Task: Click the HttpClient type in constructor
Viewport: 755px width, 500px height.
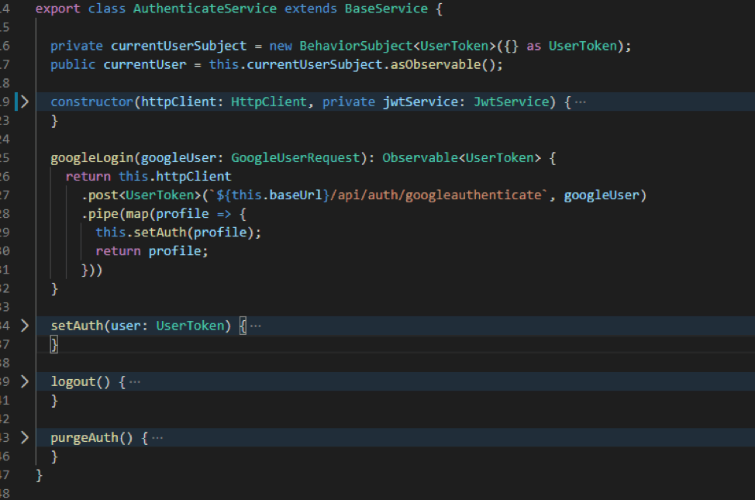Action: point(269,102)
